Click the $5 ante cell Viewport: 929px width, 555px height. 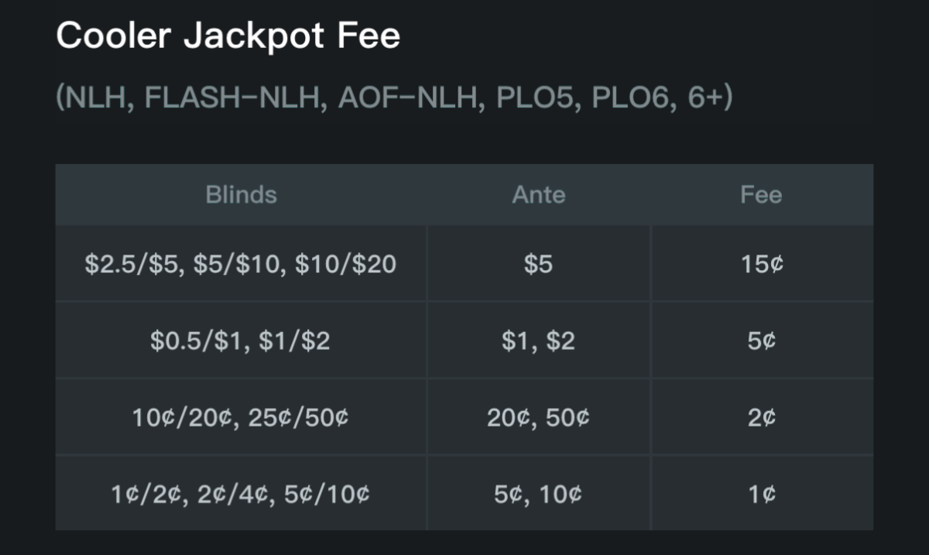coord(538,264)
